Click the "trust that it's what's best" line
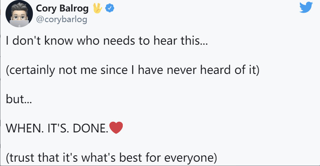The height and width of the screenshot is (166, 320). pos(111,158)
